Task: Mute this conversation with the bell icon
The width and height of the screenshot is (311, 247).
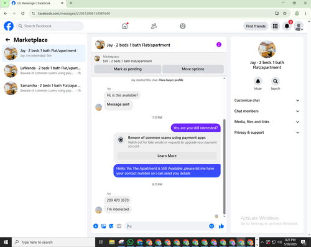Action: tap(258, 82)
